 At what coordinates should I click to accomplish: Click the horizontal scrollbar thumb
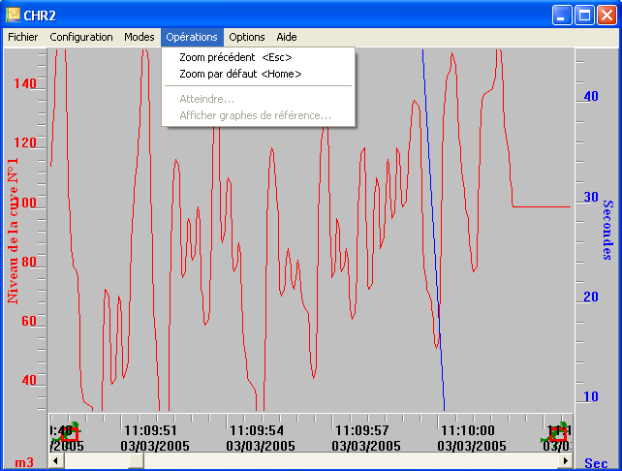click(136, 460)
